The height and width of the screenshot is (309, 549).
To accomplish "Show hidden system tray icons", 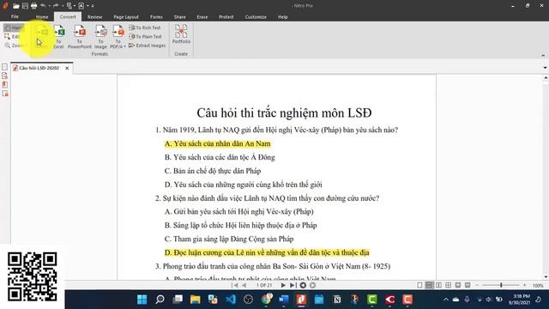I will click(x=446, y=300).
